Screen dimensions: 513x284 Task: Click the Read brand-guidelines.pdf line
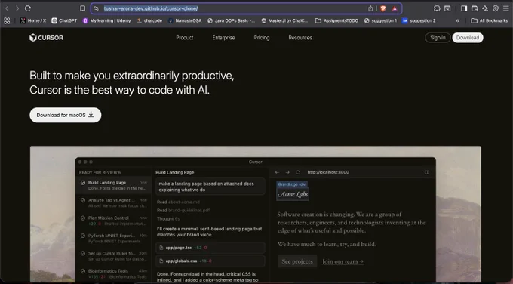[x=183, y=210]
